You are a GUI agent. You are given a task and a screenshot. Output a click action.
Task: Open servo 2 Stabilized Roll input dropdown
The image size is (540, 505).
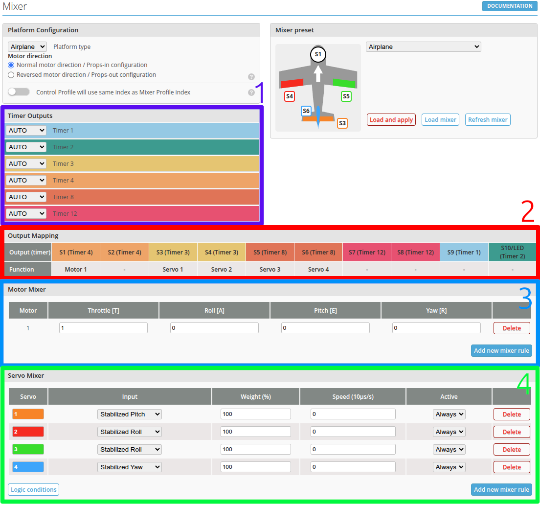(x=130, y=432)
